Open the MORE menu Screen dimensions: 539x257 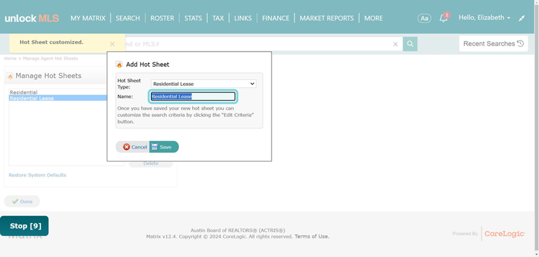tap(373, 18)
